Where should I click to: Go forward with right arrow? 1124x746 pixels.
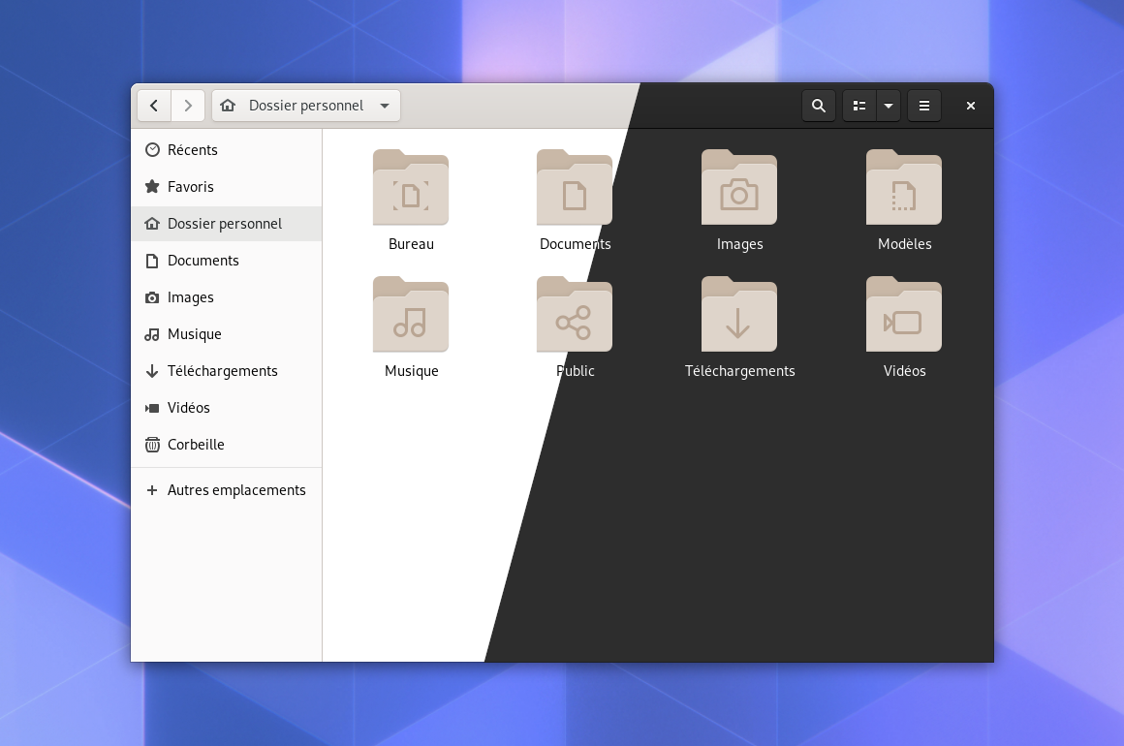pos(188,106)
